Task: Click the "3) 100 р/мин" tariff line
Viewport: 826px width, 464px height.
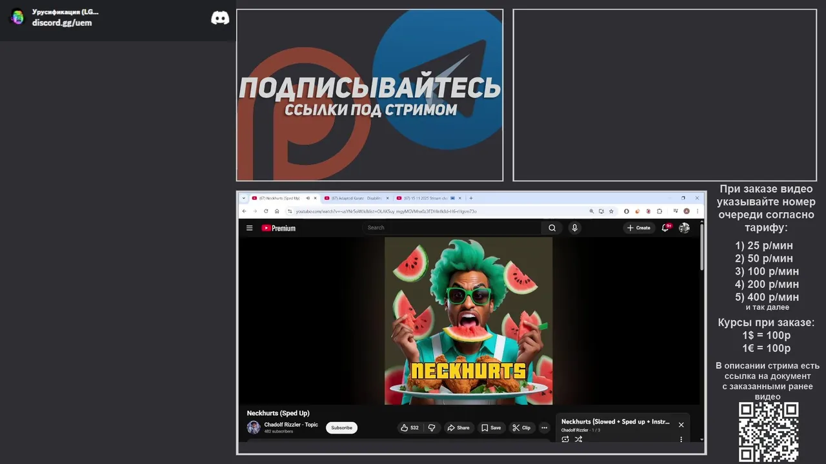Action: click(x=767, y=271)
